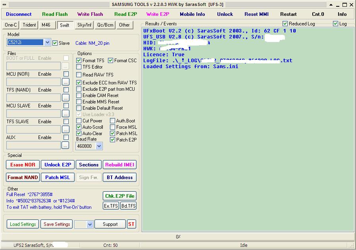
Task: Open the dropdown beside Save Settings
Action: click(x=90, y=224)
